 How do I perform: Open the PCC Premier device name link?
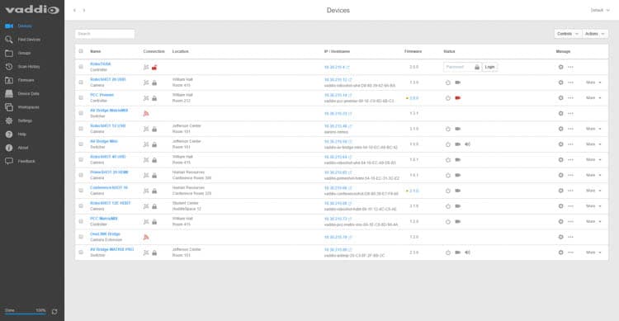tap(102, 95)
